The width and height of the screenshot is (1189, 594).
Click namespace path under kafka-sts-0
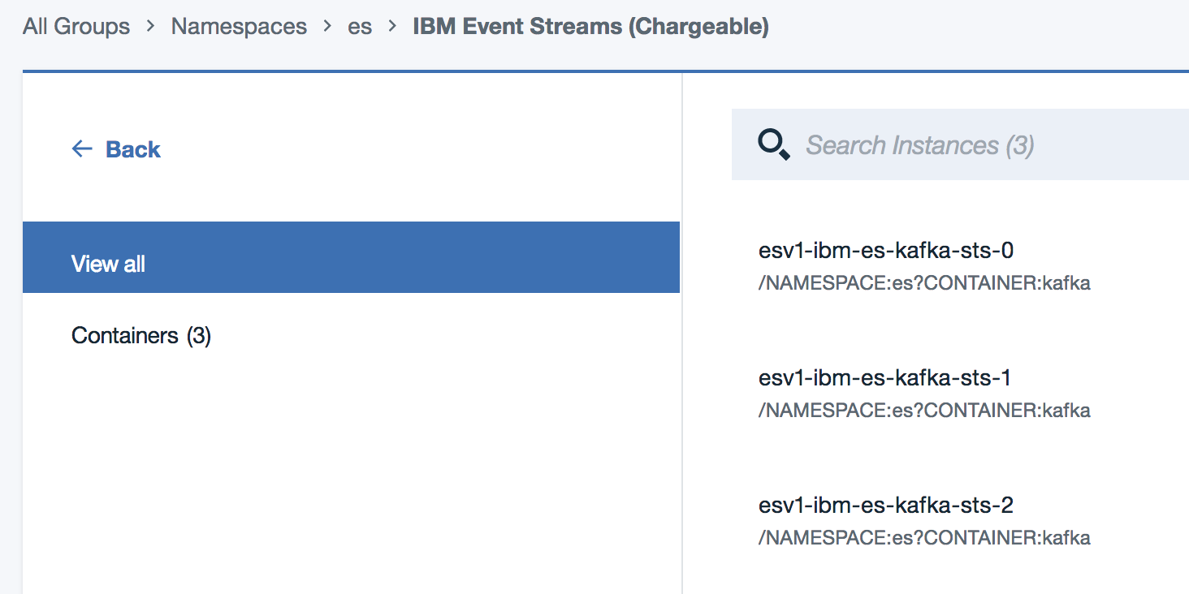[924, 283]
